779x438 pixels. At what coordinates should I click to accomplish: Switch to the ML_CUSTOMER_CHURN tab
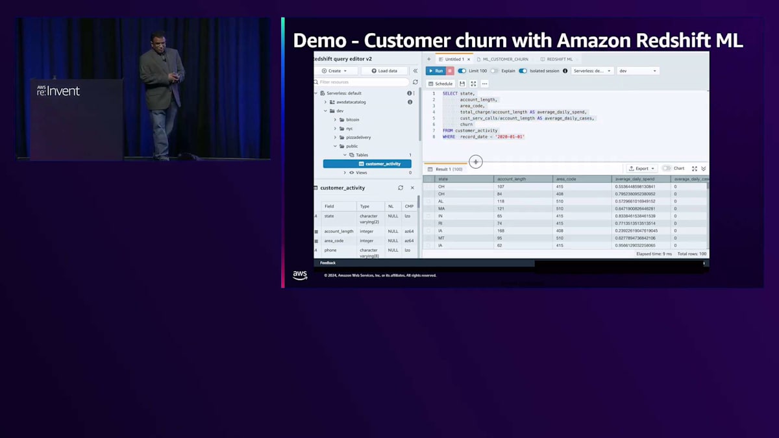502,59
